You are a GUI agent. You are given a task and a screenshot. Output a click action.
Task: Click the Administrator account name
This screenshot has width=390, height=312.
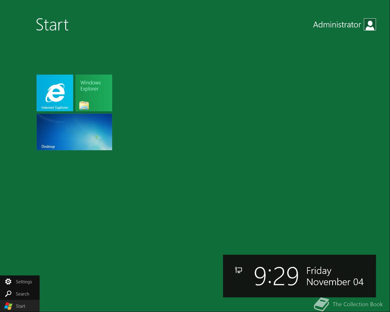click(x=337, y=25)
